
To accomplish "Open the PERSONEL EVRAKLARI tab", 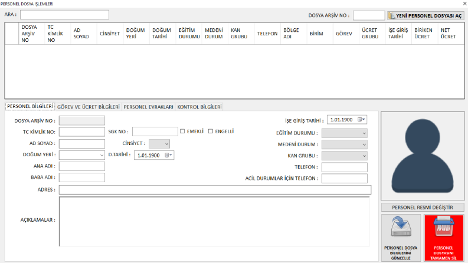I will coord(148,107).
